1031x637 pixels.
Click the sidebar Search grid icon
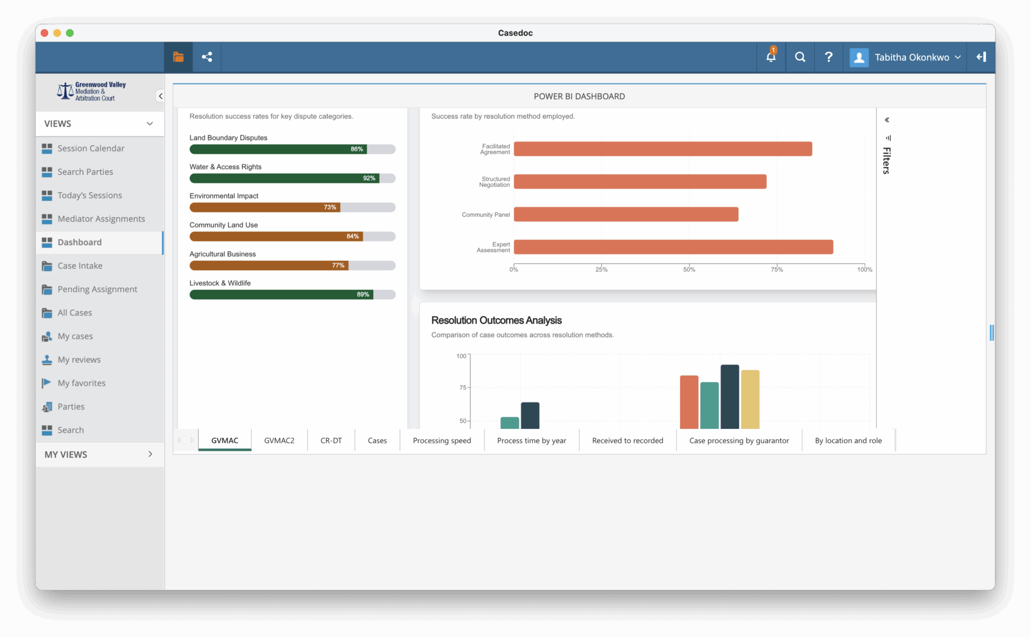[47, 430]
